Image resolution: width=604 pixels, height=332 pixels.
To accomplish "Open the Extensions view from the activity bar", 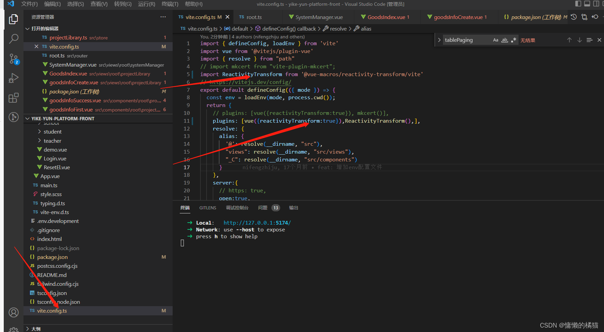I will click(13, 98).
